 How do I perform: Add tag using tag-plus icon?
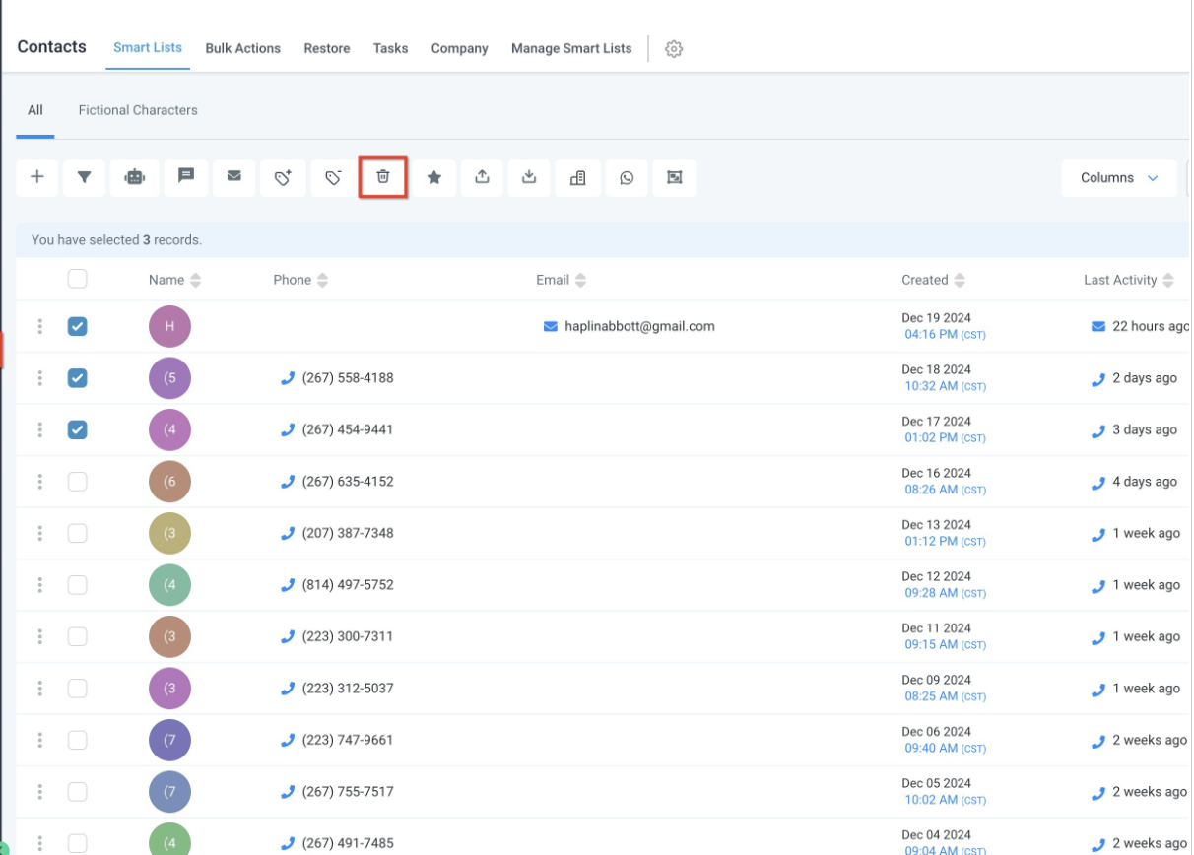click(283, 177)
